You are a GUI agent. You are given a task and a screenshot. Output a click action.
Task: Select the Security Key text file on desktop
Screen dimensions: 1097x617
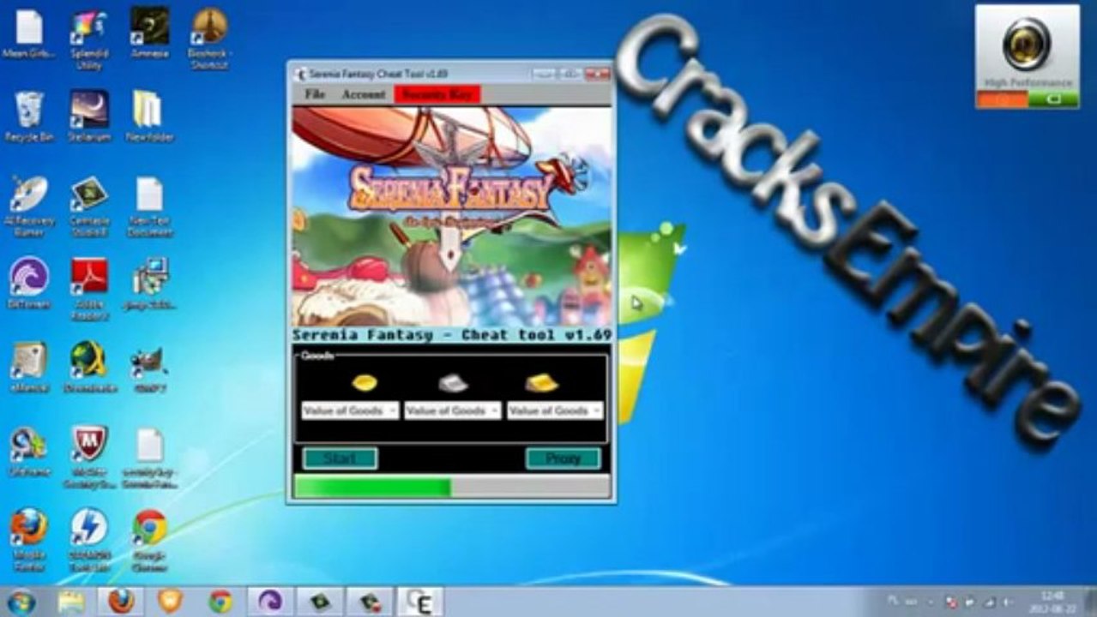pyautogui.click(x=149, y=457)
